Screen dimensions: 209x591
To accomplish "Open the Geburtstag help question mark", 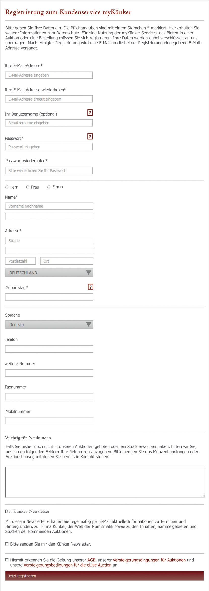I will pyautogui.click(x=91, y=287).
